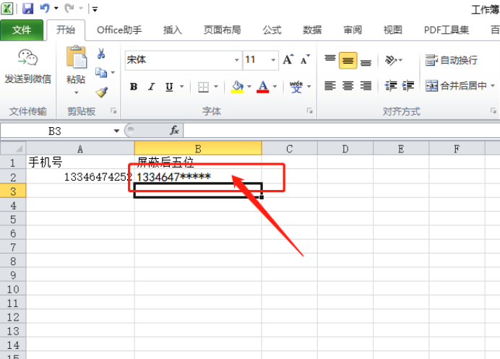This screenshot has height=359, width=500.
Task: Open 对齐方式 dialog launcher
Action: click(493, 111)
